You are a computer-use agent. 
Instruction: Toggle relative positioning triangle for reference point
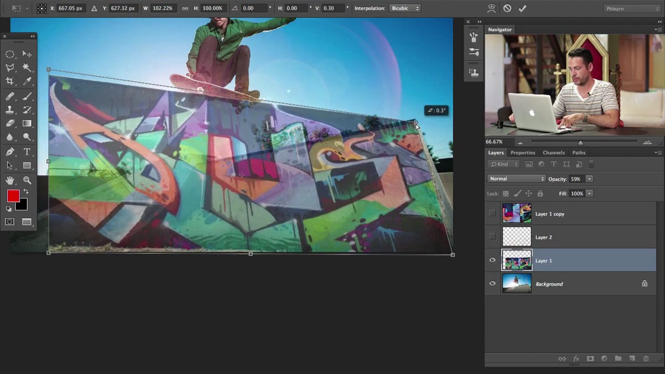pos(94,8)
